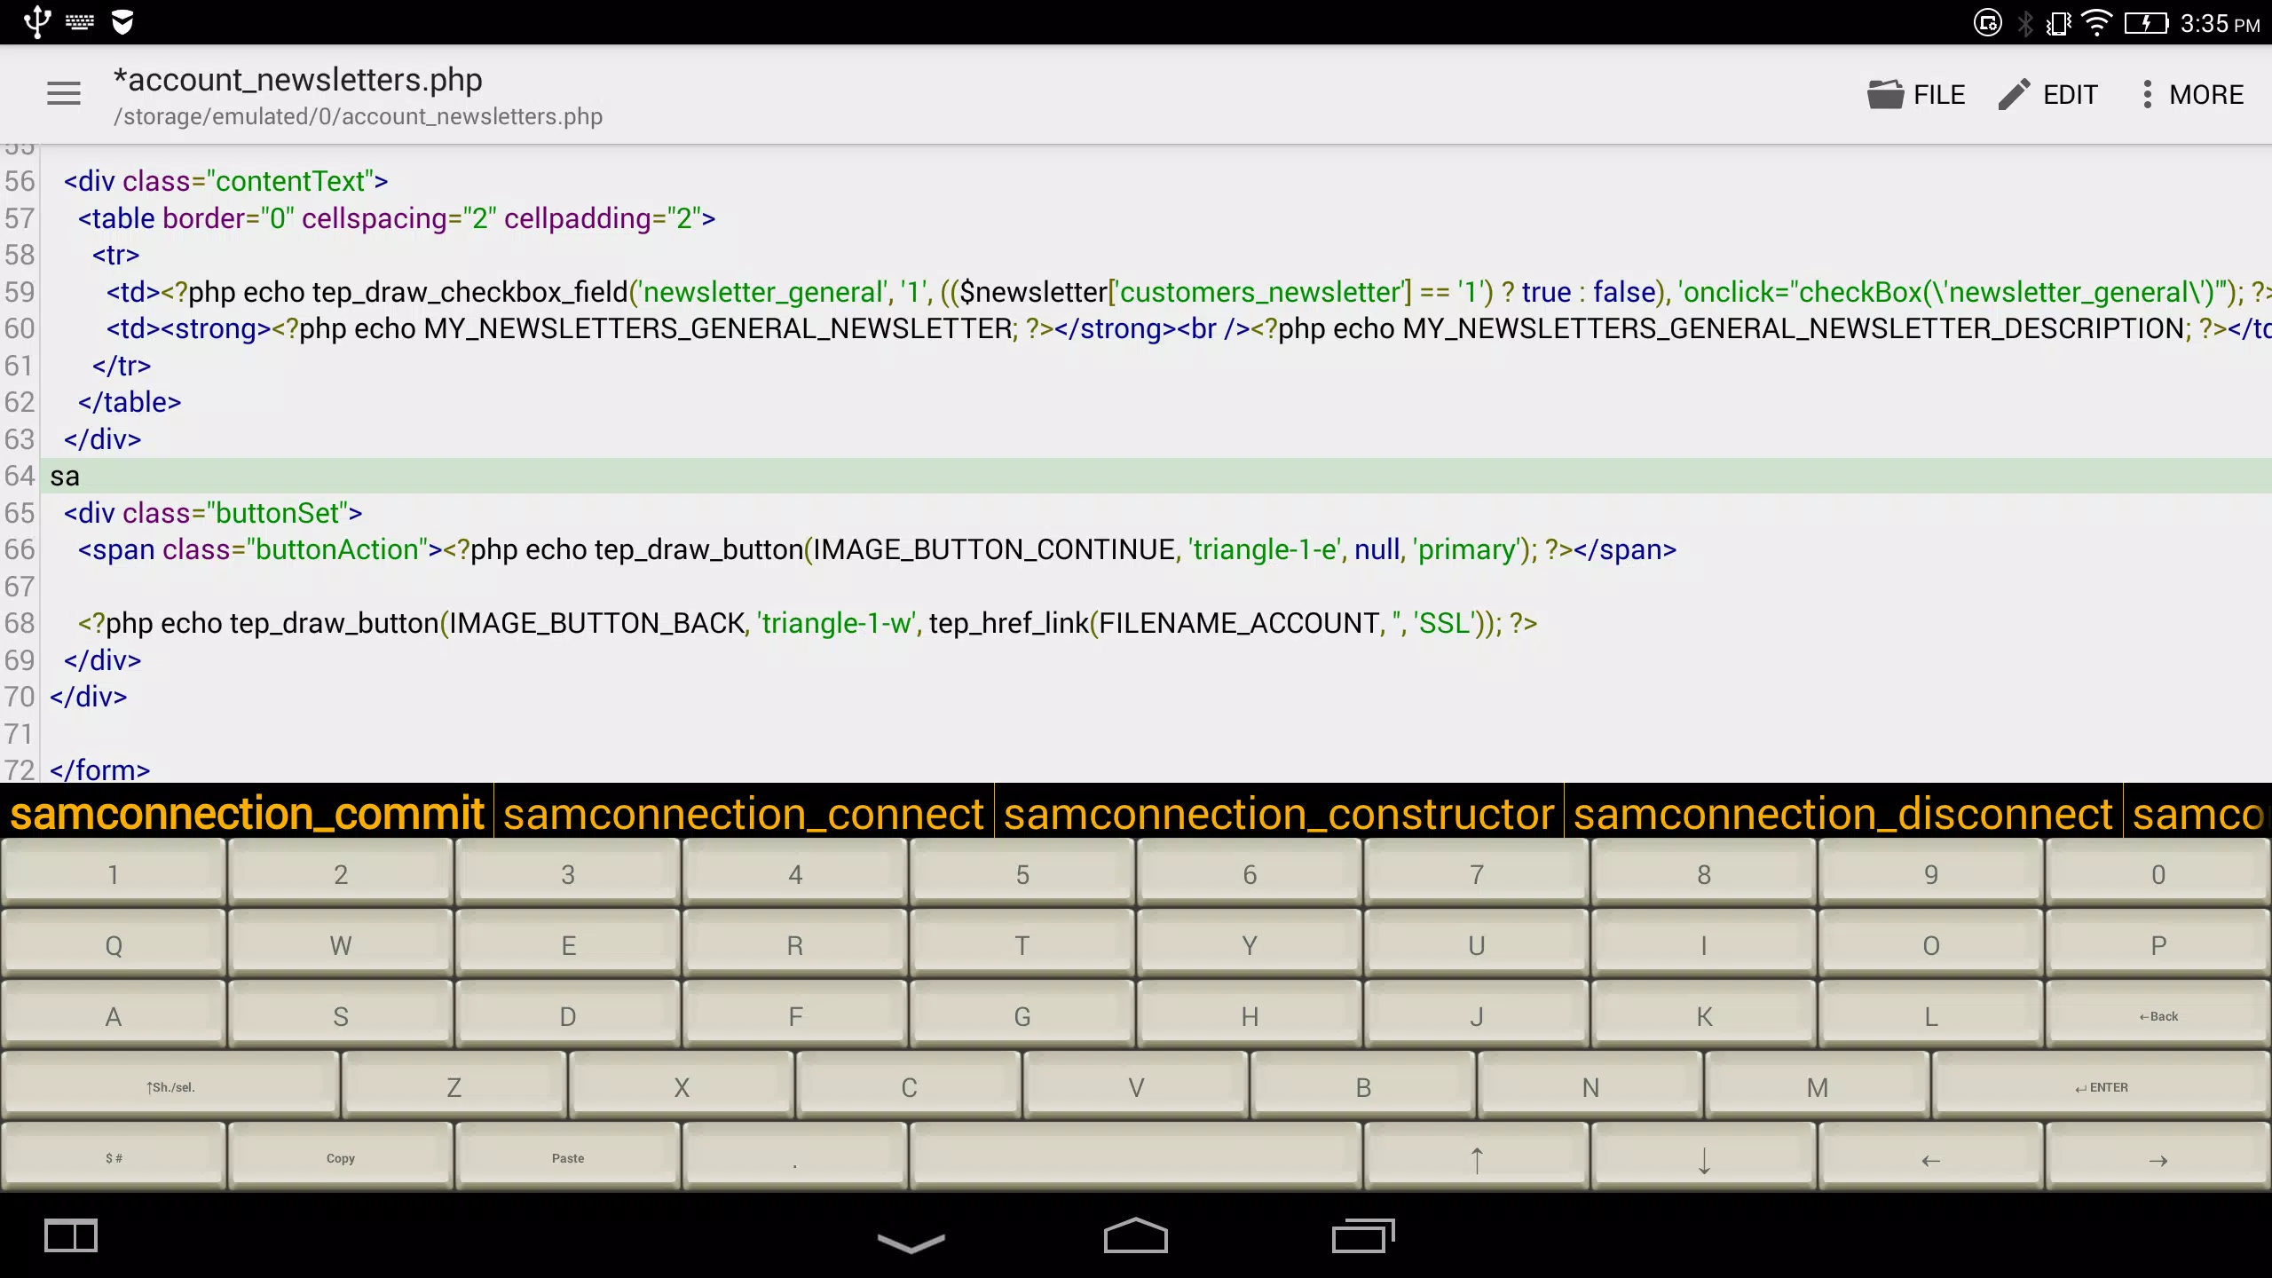This screenshot has width=2272, height=1278.
Task: Open the EDIT menu
Action: point(2047,94)
